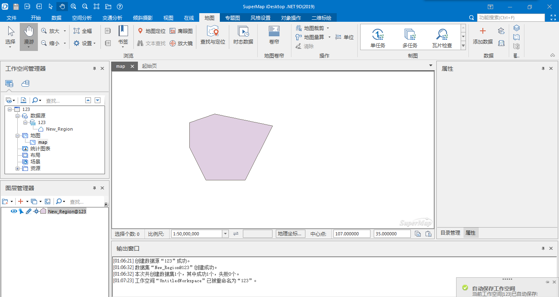The image size is (559, 297).
Task: Switch to the 空间分析 ribbon tab
Action: coord(82,18)
